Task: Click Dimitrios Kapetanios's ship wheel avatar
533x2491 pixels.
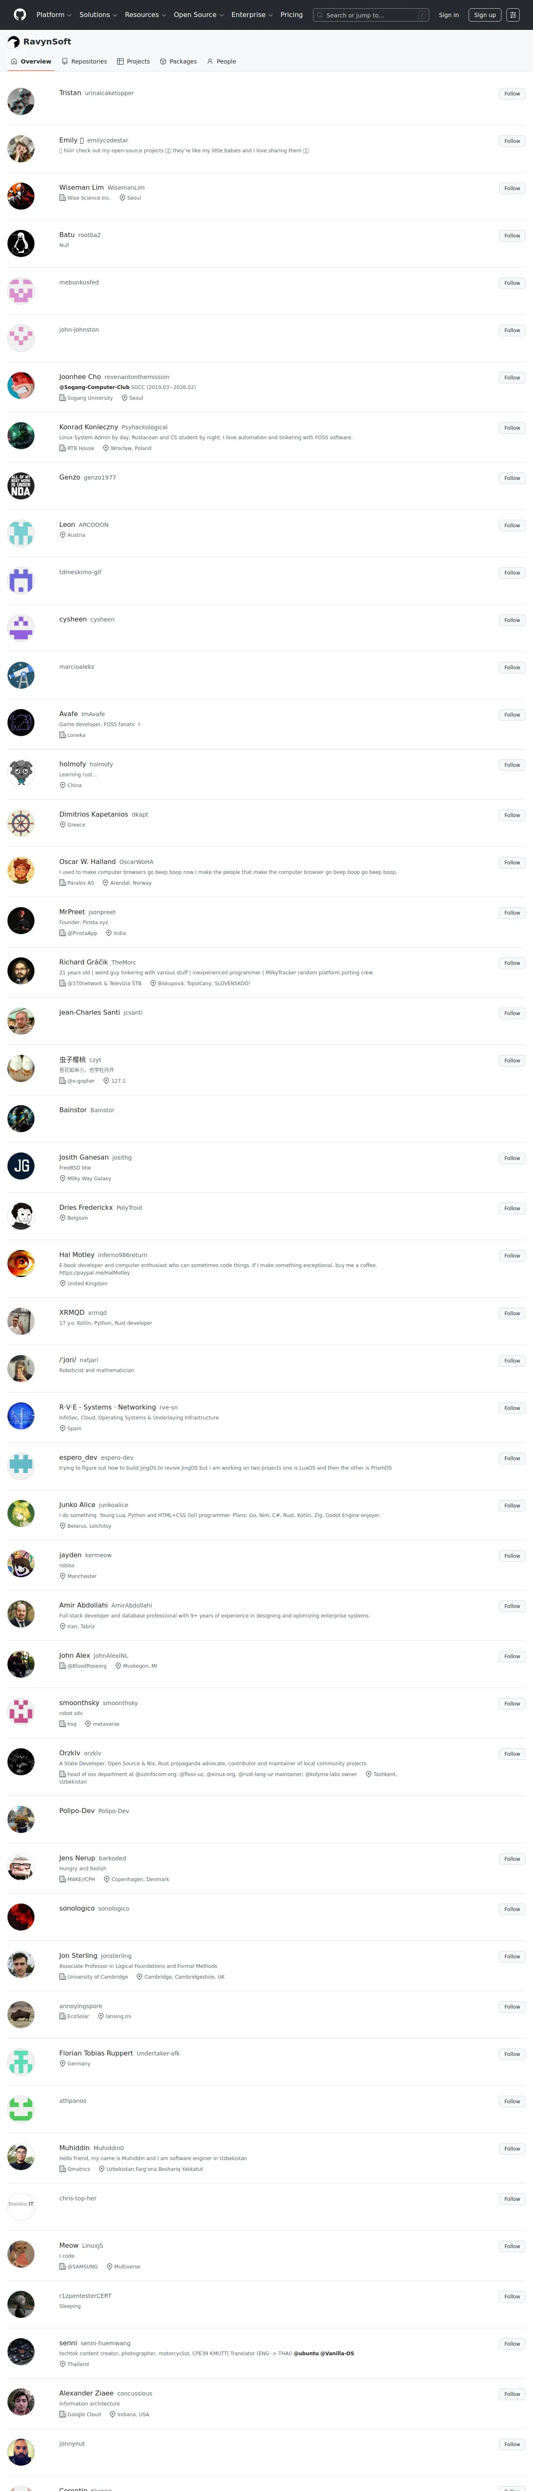Action: coord(20,823)
